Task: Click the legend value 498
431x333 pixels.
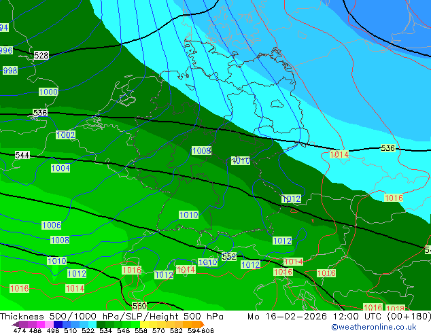Action: click(x=53, y=330)
